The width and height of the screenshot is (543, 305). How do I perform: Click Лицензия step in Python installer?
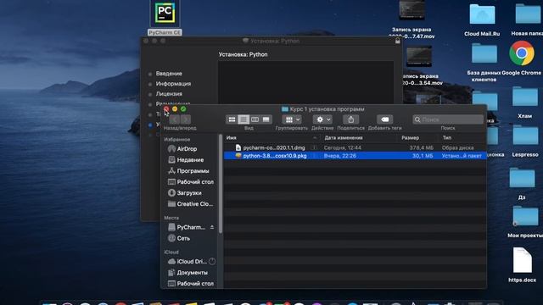pyautogui.click(x=169, y=94)
